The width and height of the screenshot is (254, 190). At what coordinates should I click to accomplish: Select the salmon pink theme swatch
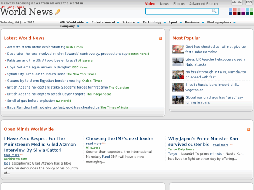[235, 10]
